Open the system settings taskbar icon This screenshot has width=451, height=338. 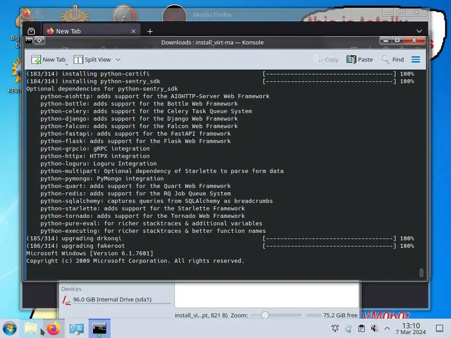[x=76, y=328]
